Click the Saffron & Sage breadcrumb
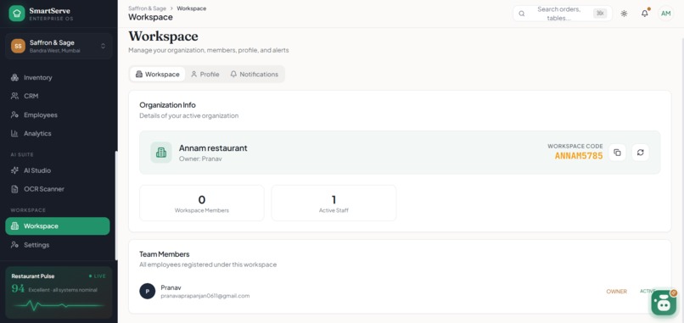684x323 pixels. (147, 8)
